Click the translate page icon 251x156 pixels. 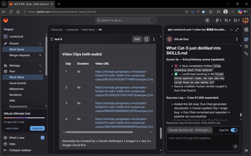(x=192, y=12)
